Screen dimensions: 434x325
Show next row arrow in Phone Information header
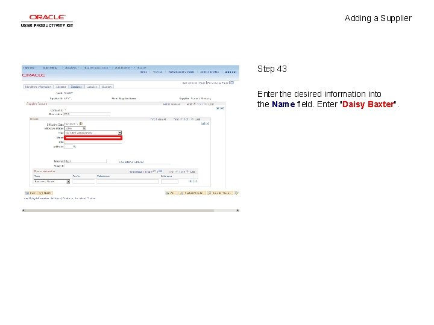(x=187, y=172)
